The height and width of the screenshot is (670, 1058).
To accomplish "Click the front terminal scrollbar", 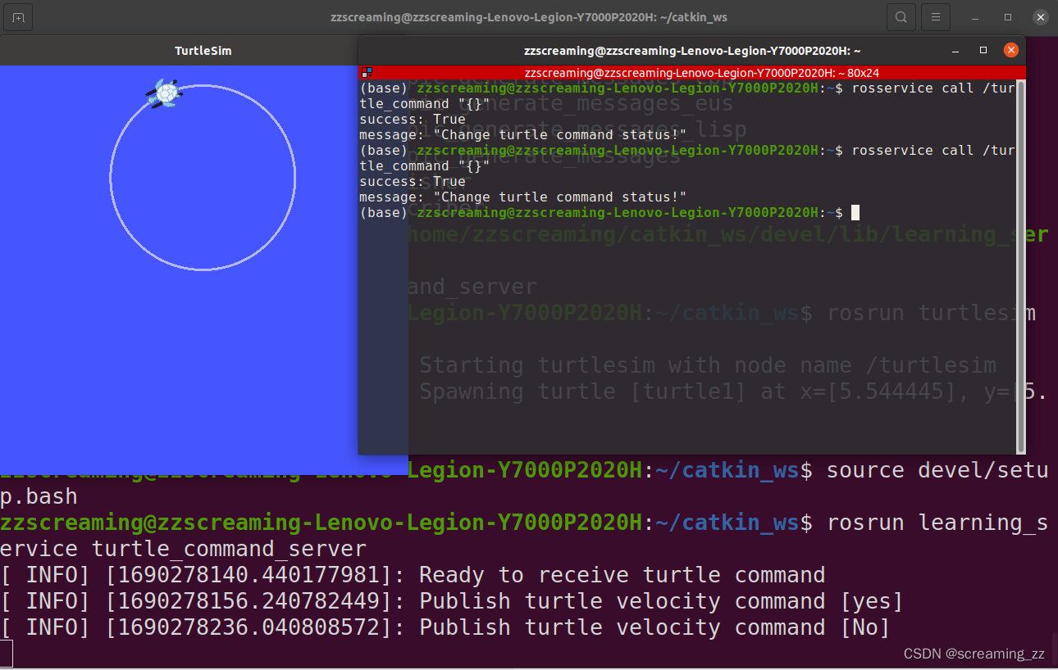I will pyautogui.click(x=1020, y=266).
